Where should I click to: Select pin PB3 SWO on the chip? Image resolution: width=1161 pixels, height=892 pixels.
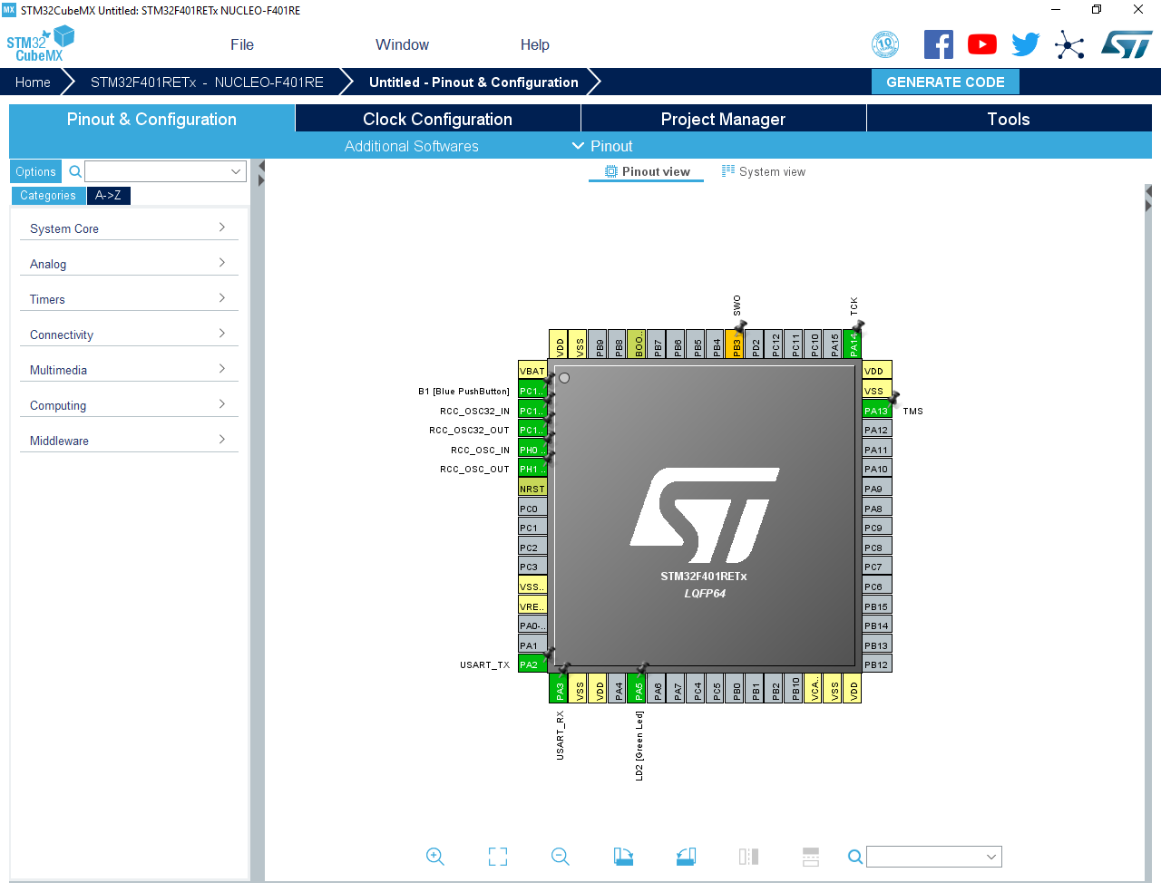pos(735,344)
